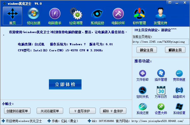The width and height of the screenshot is (190, 125).
Task: Open 定时关机 timer tool
Action: coord(143,92)
